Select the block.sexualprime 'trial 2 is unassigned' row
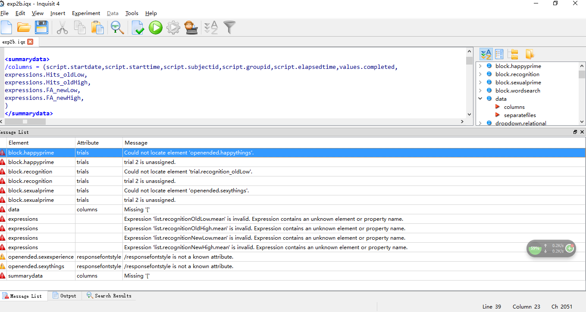 [293, 200]
